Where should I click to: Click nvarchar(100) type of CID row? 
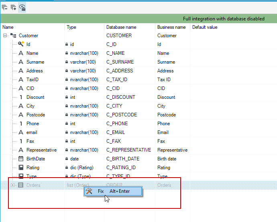point(84,88)
